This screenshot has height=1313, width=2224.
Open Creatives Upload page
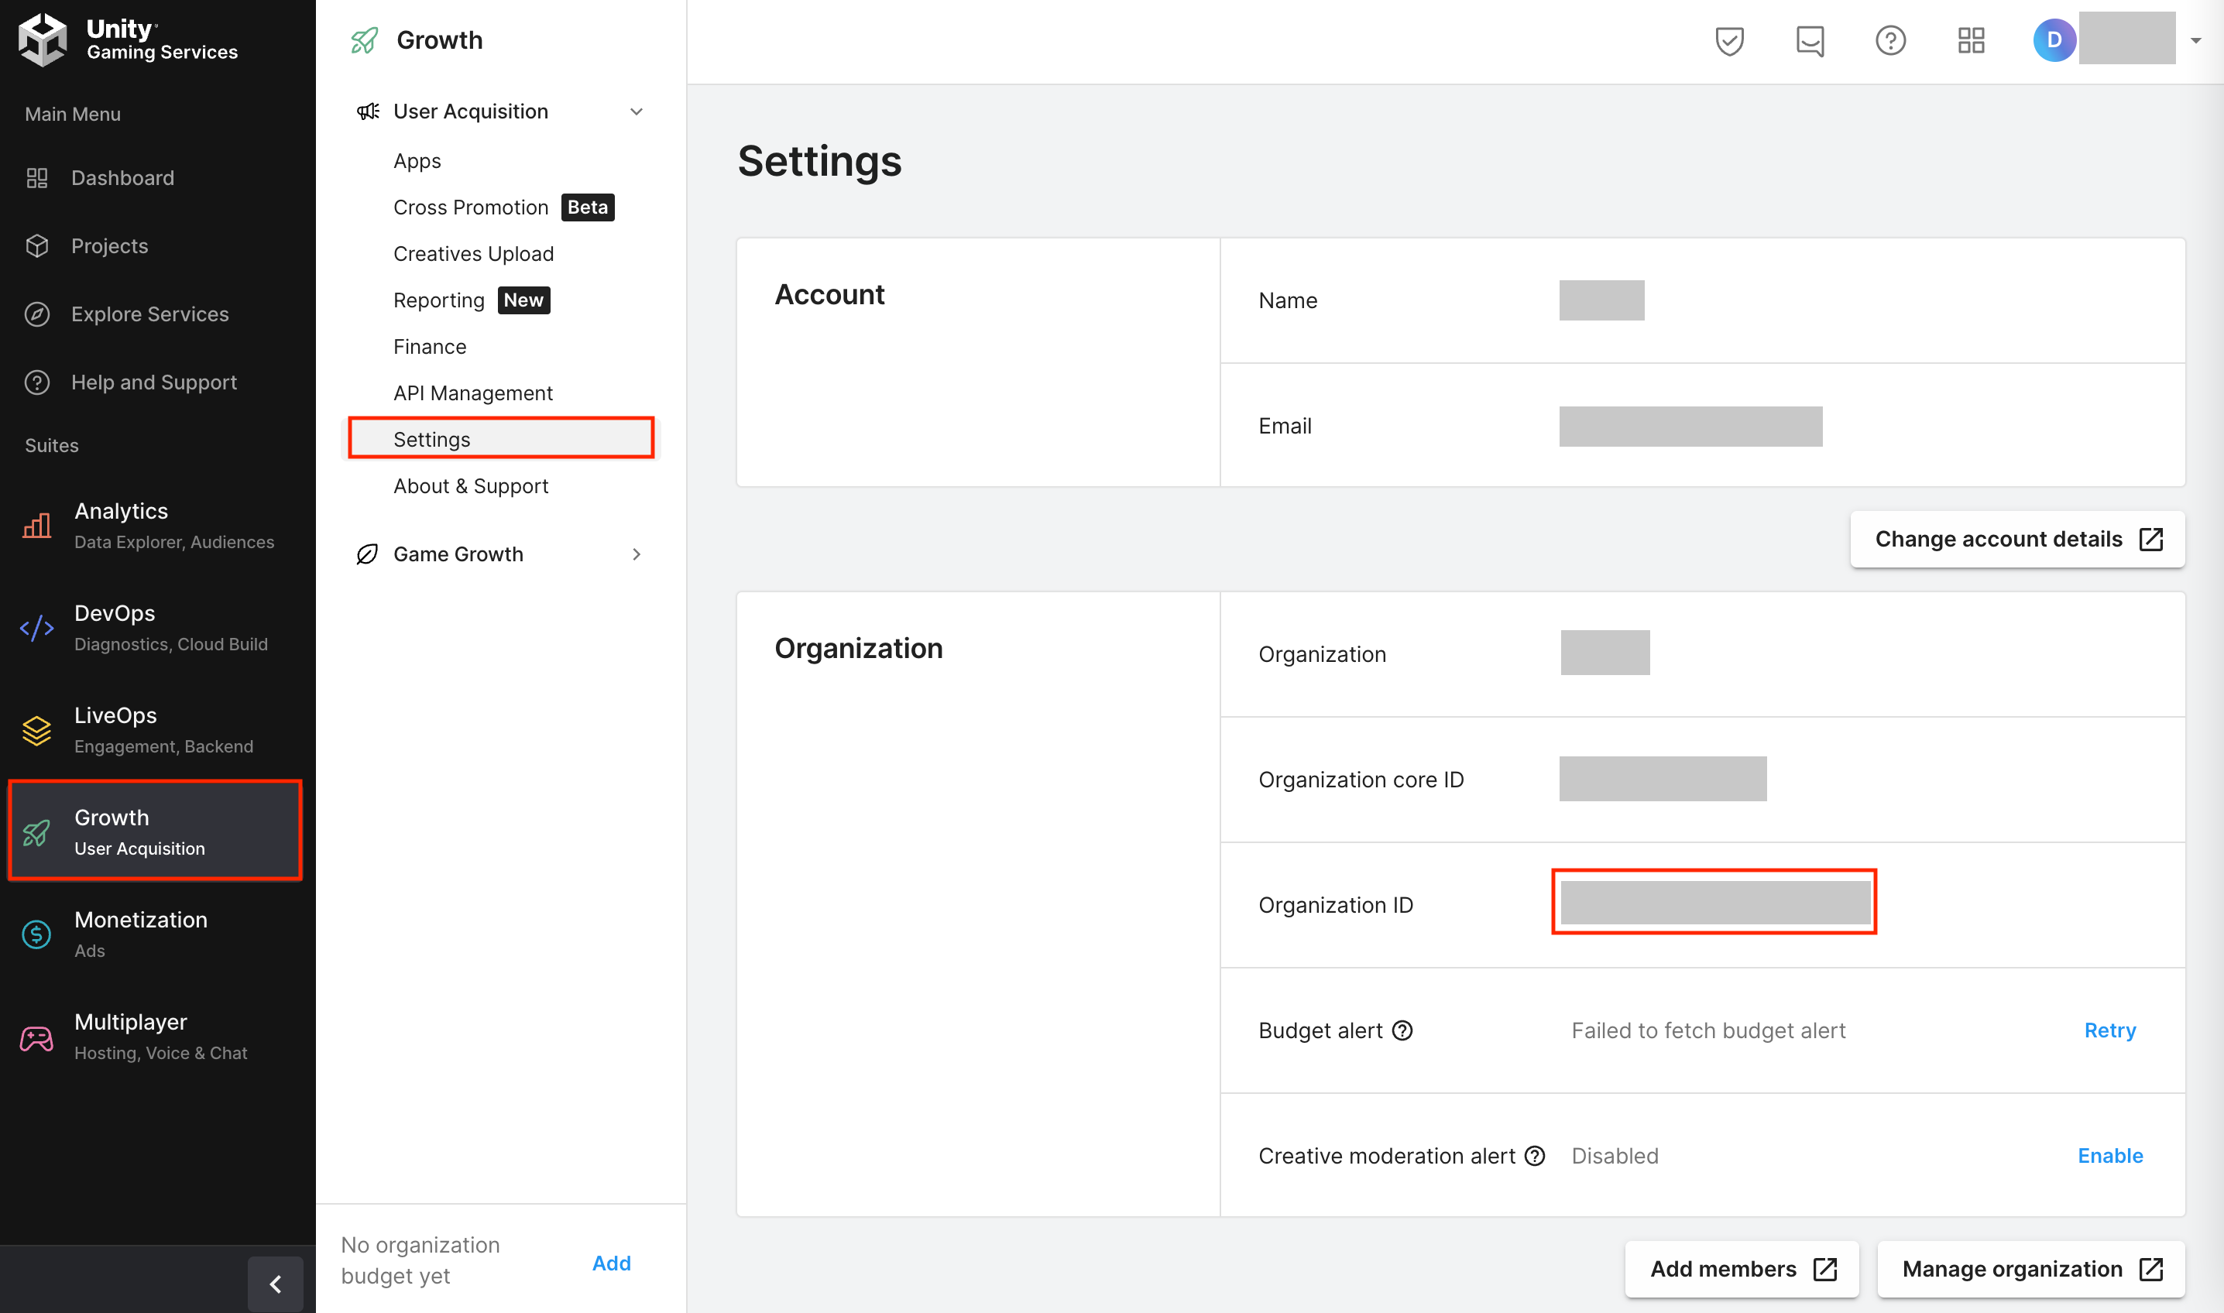point(473,254)
